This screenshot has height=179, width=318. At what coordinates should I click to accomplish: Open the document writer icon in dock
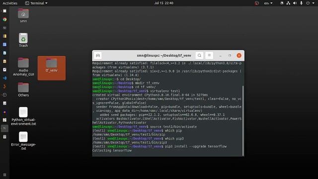point(4,53)
